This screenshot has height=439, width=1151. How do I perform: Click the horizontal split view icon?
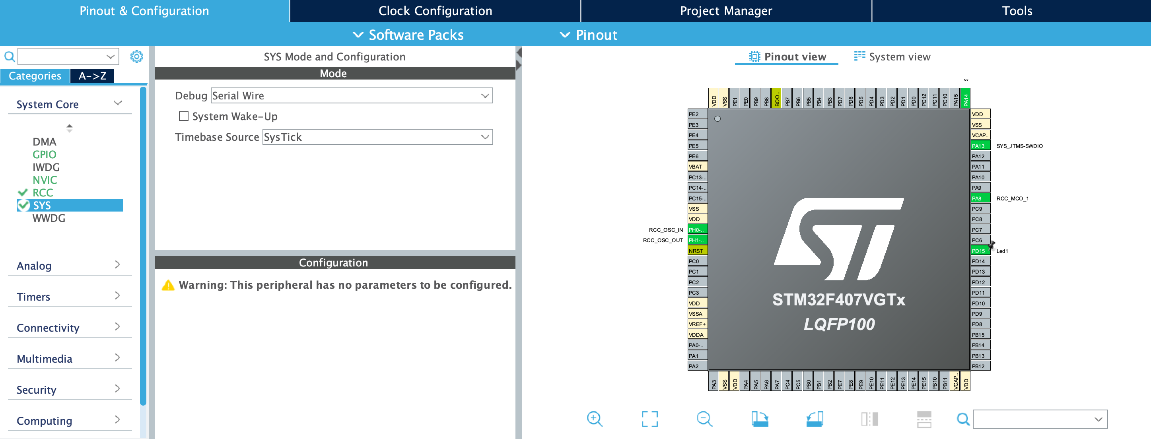pos(924,419)
